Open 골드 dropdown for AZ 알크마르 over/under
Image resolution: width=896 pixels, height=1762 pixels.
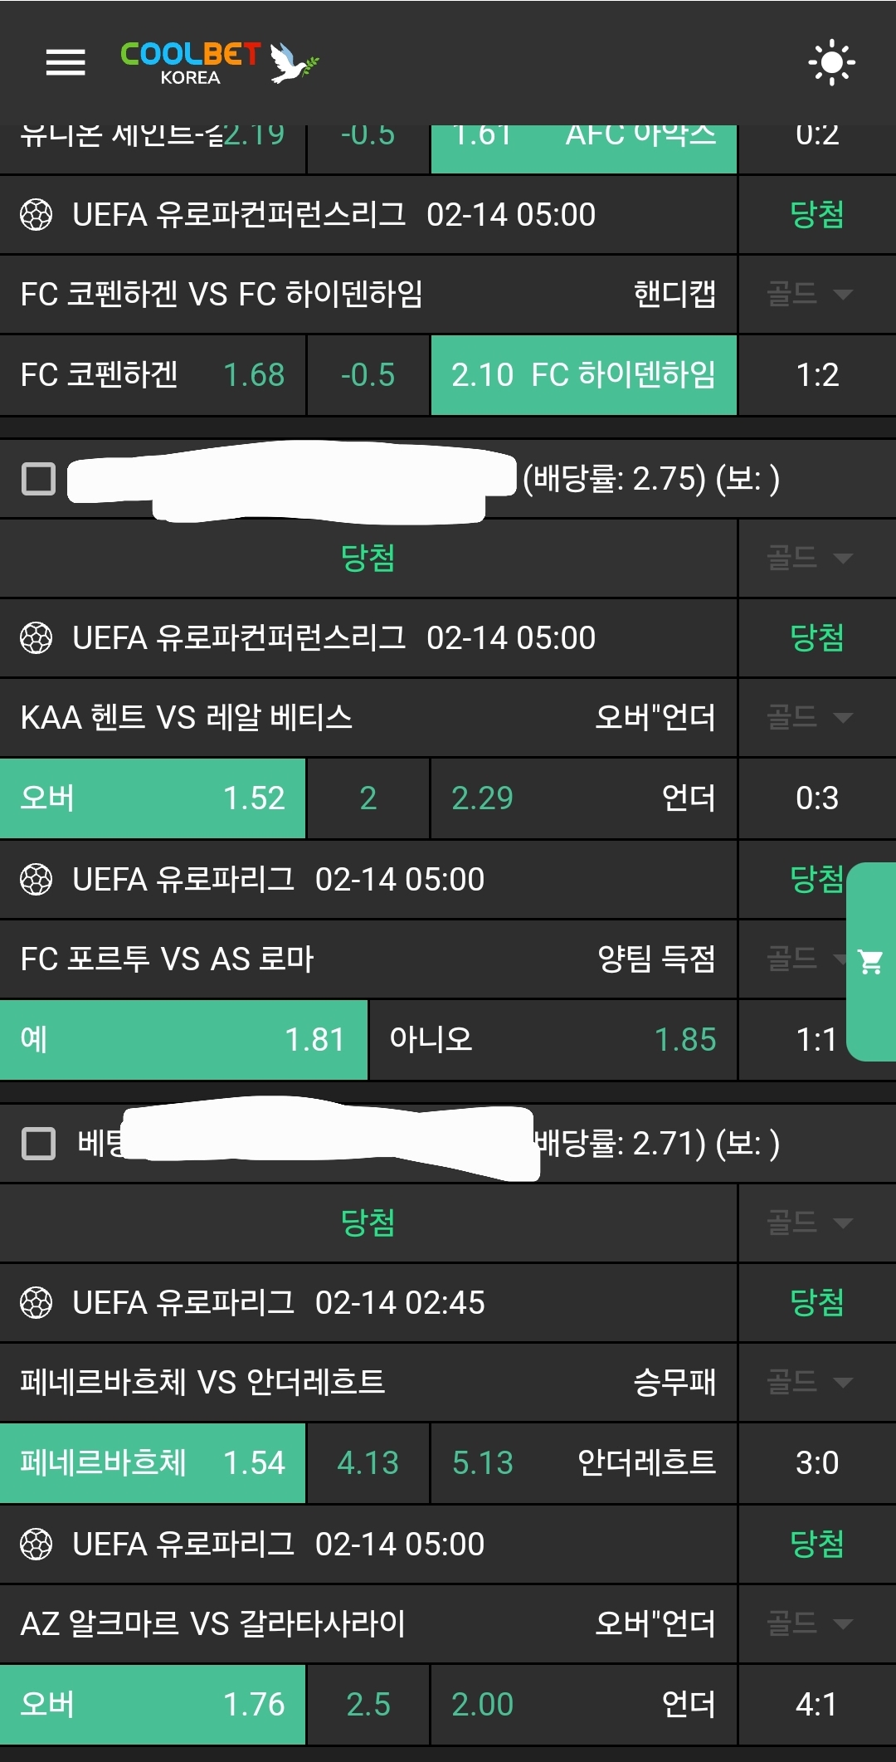click(809, 1623)
